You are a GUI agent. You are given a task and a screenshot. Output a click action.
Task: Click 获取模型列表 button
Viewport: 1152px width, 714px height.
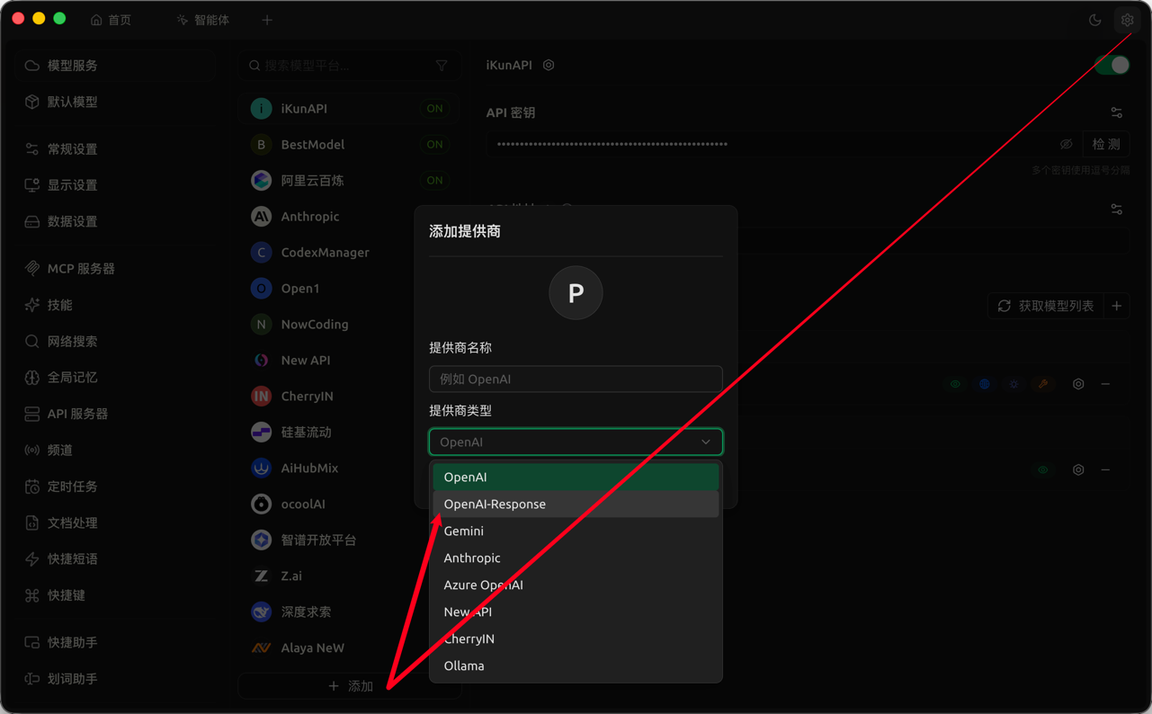click(x=1047, y=307)
